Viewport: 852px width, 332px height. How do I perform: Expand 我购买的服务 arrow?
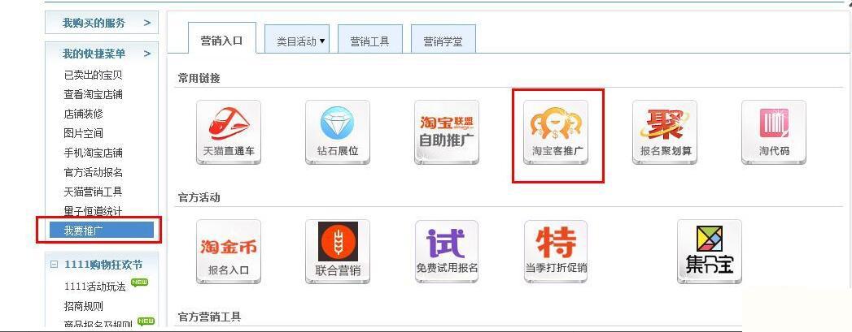click(x=146, y=23)
